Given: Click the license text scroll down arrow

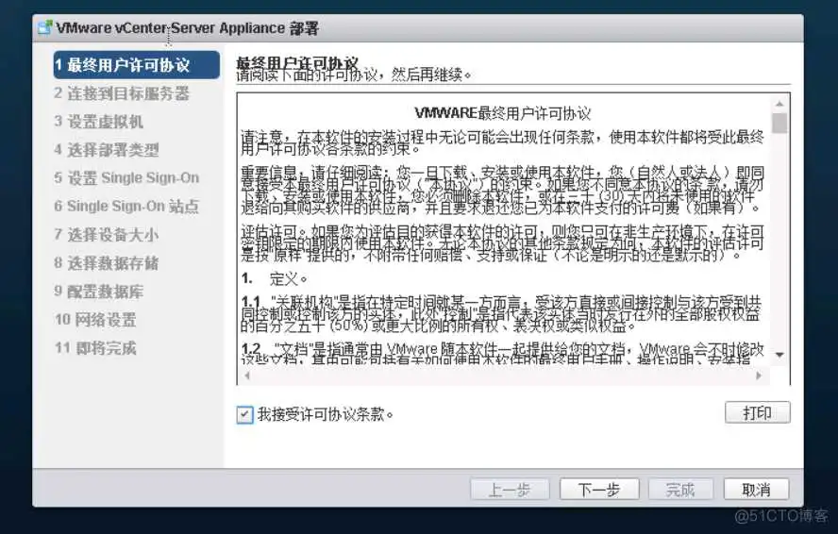Looking at the screenshot, I should click(x=779, y=356).
